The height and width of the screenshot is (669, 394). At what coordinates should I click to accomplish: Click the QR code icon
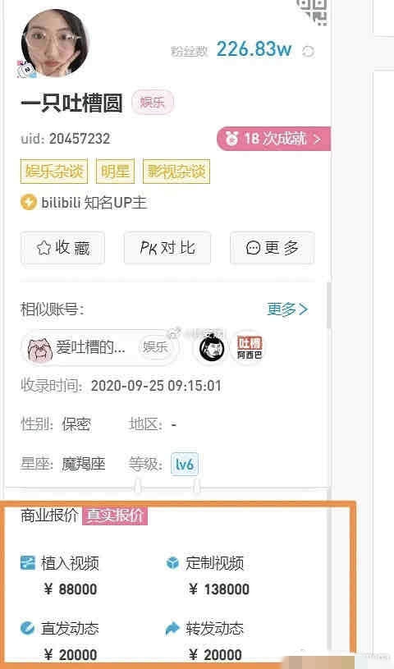pos(313,11)
